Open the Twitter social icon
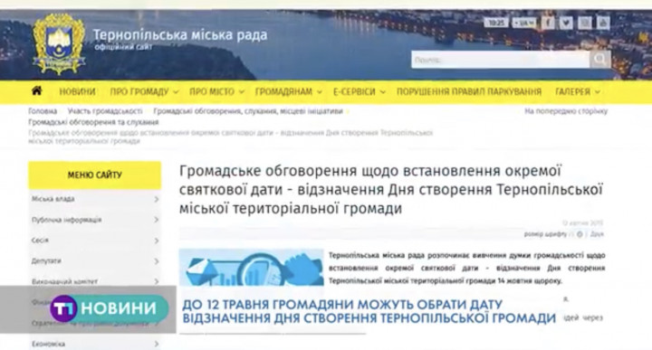The image size is (652, 350). tap(566, 23)
